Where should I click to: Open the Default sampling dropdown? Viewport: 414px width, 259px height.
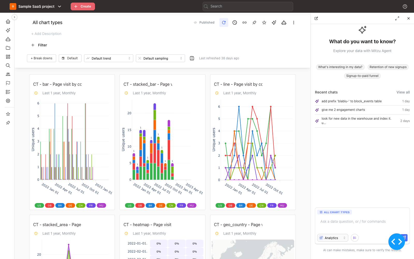click(160, 58)
